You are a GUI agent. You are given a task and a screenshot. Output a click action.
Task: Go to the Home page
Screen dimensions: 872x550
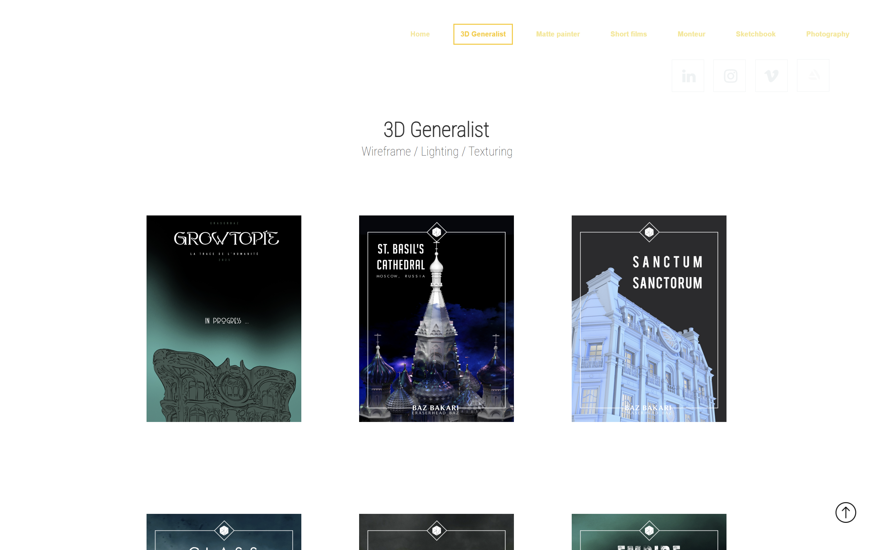point(420,34)
